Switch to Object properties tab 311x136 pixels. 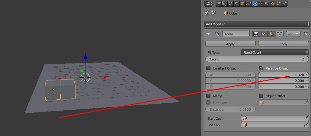pos(242,3)
